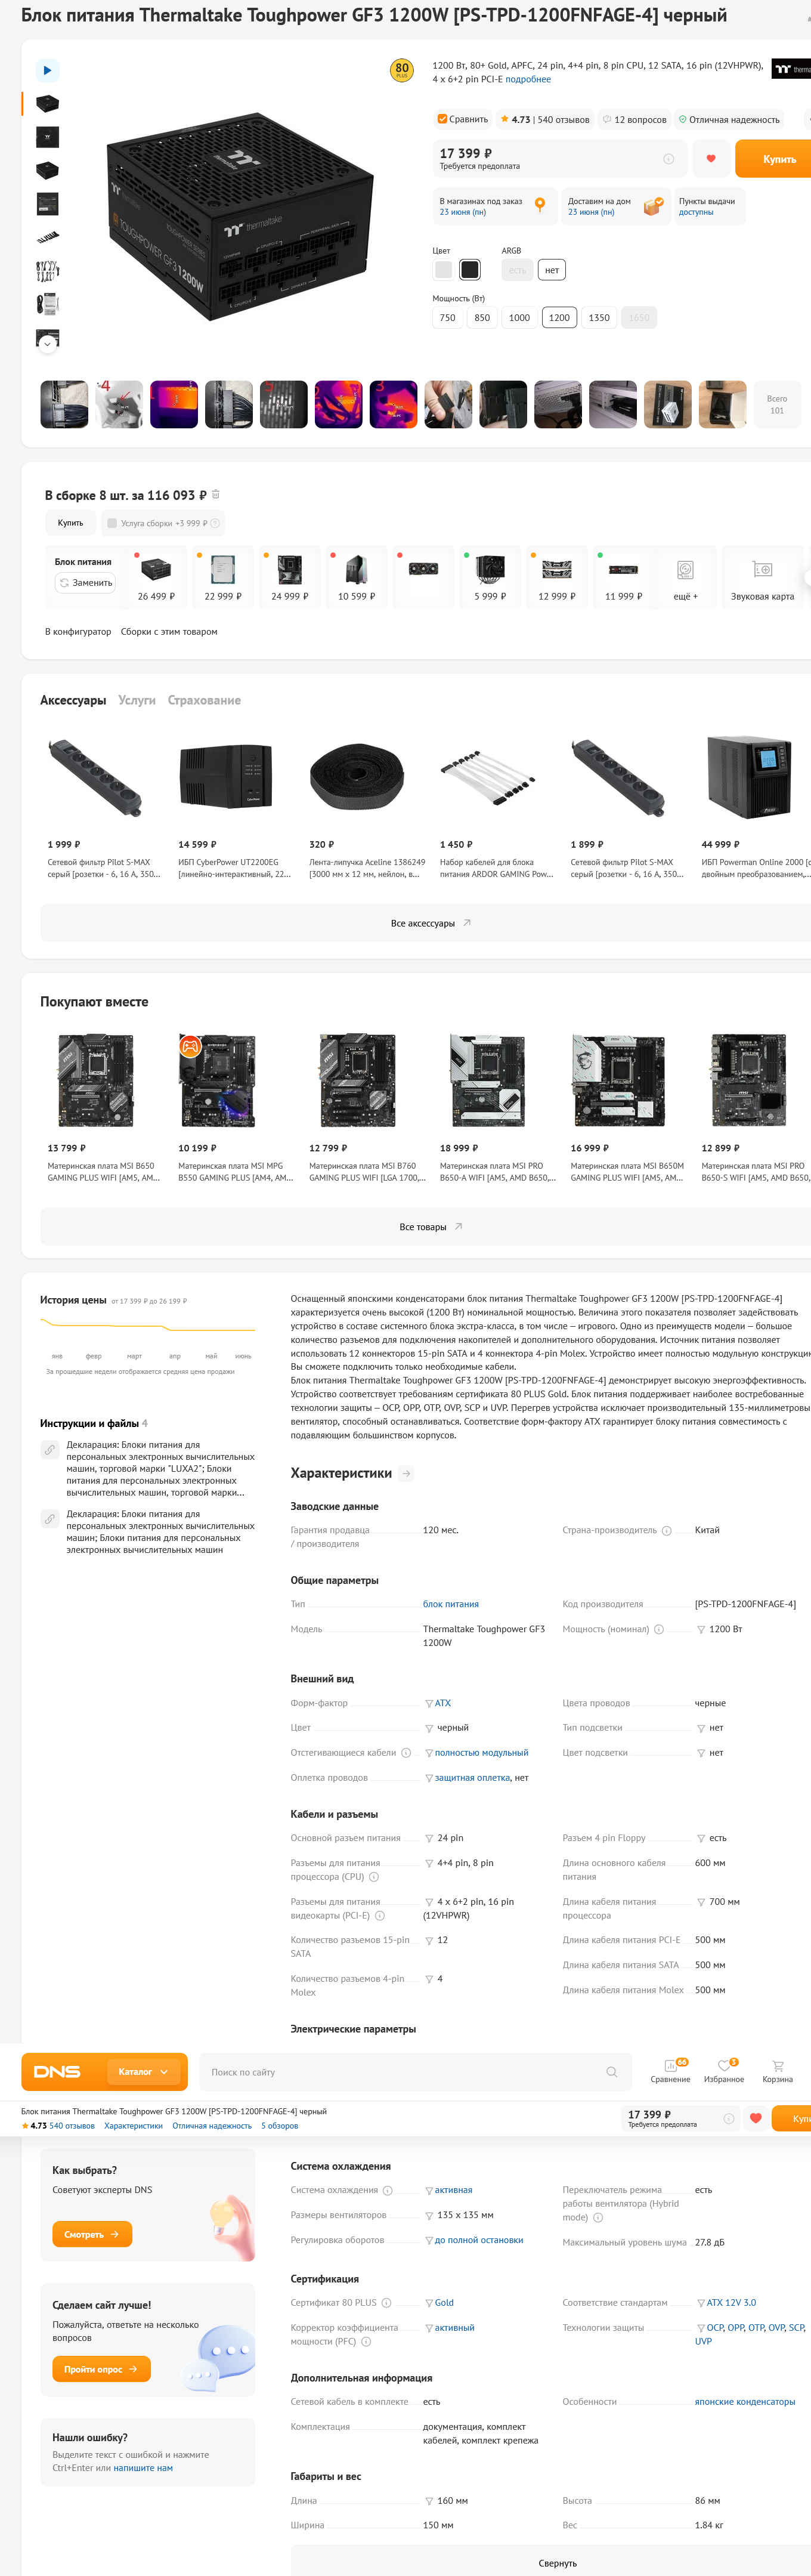
Task: Switch to the Аксессуары tab
Action: 73,700
